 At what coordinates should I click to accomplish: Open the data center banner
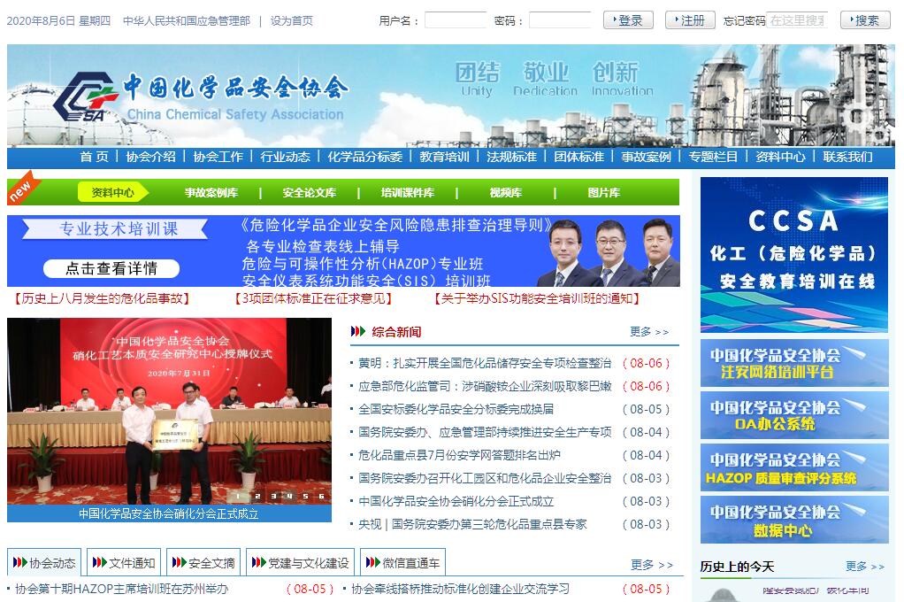click(793, 520)
